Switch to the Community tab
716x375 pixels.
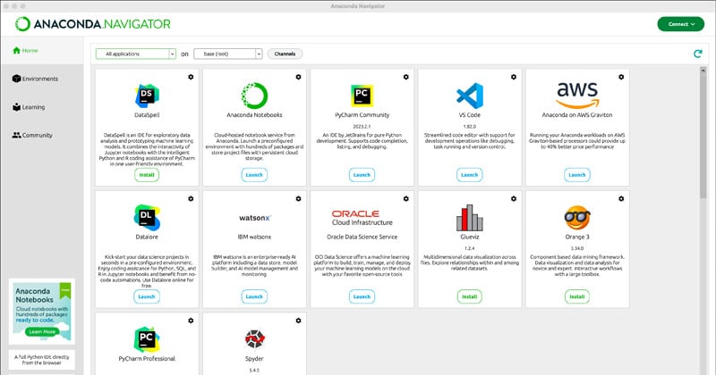[32, 136]
